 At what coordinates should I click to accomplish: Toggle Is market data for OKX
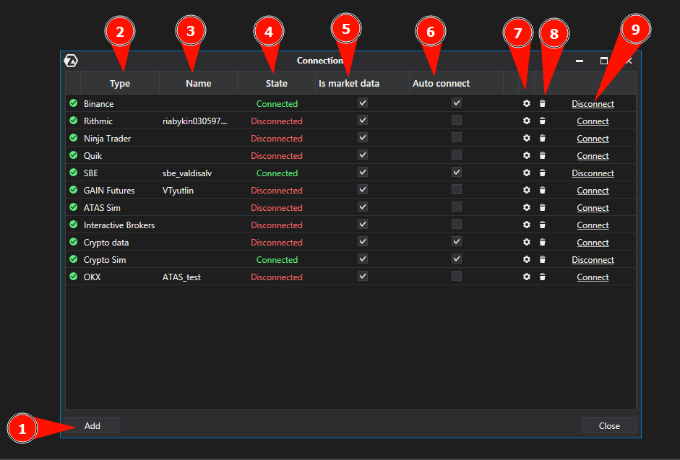(x=363, y=276)
